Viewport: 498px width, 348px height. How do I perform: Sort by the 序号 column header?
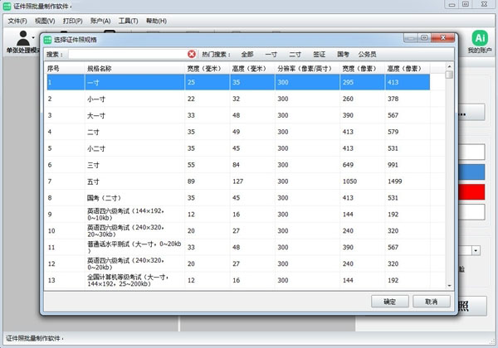point(66,69)
